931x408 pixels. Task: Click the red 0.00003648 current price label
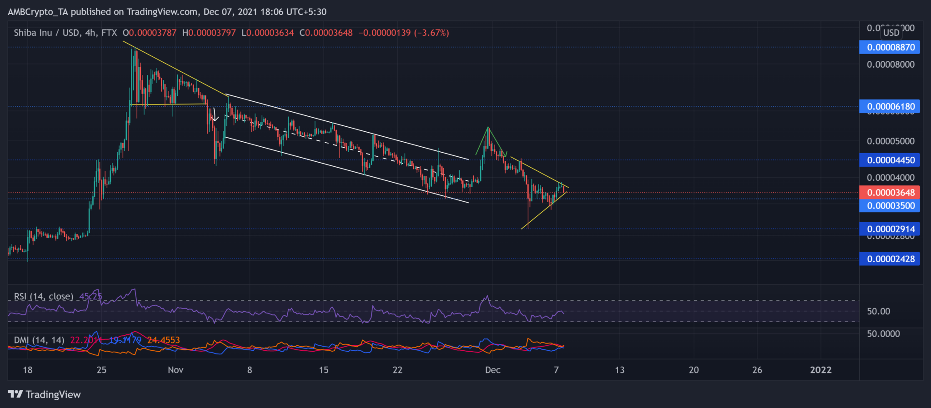[x=890, y=192]
